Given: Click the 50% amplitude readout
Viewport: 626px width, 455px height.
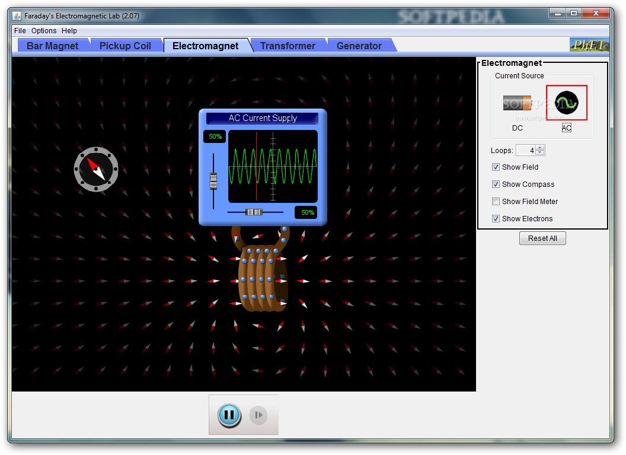Looking at the screenshot, I should click(215, 136).
